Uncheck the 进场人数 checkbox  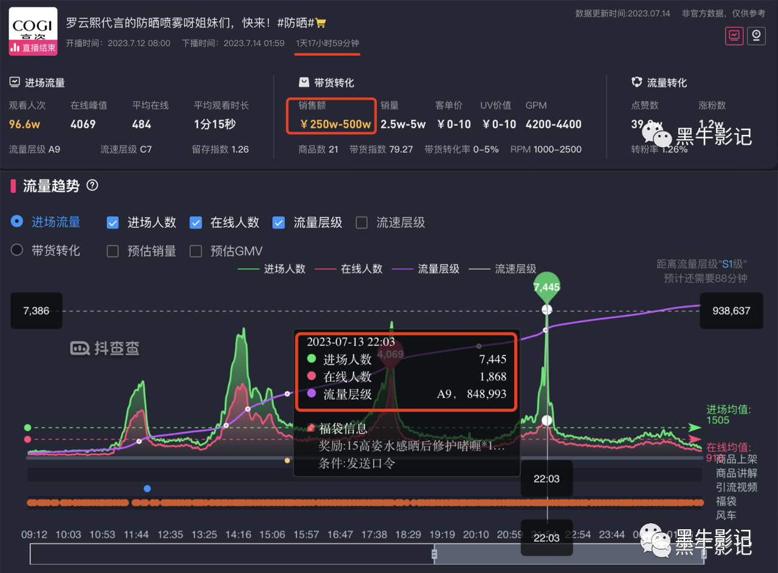tap(112, 222)
